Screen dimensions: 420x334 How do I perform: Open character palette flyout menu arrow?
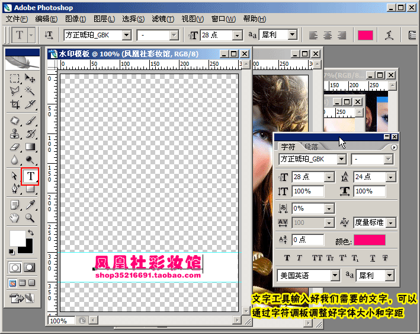394,148
